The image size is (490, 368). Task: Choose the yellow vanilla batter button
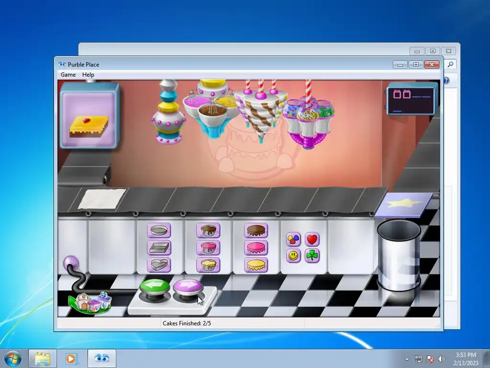[208, 265]
